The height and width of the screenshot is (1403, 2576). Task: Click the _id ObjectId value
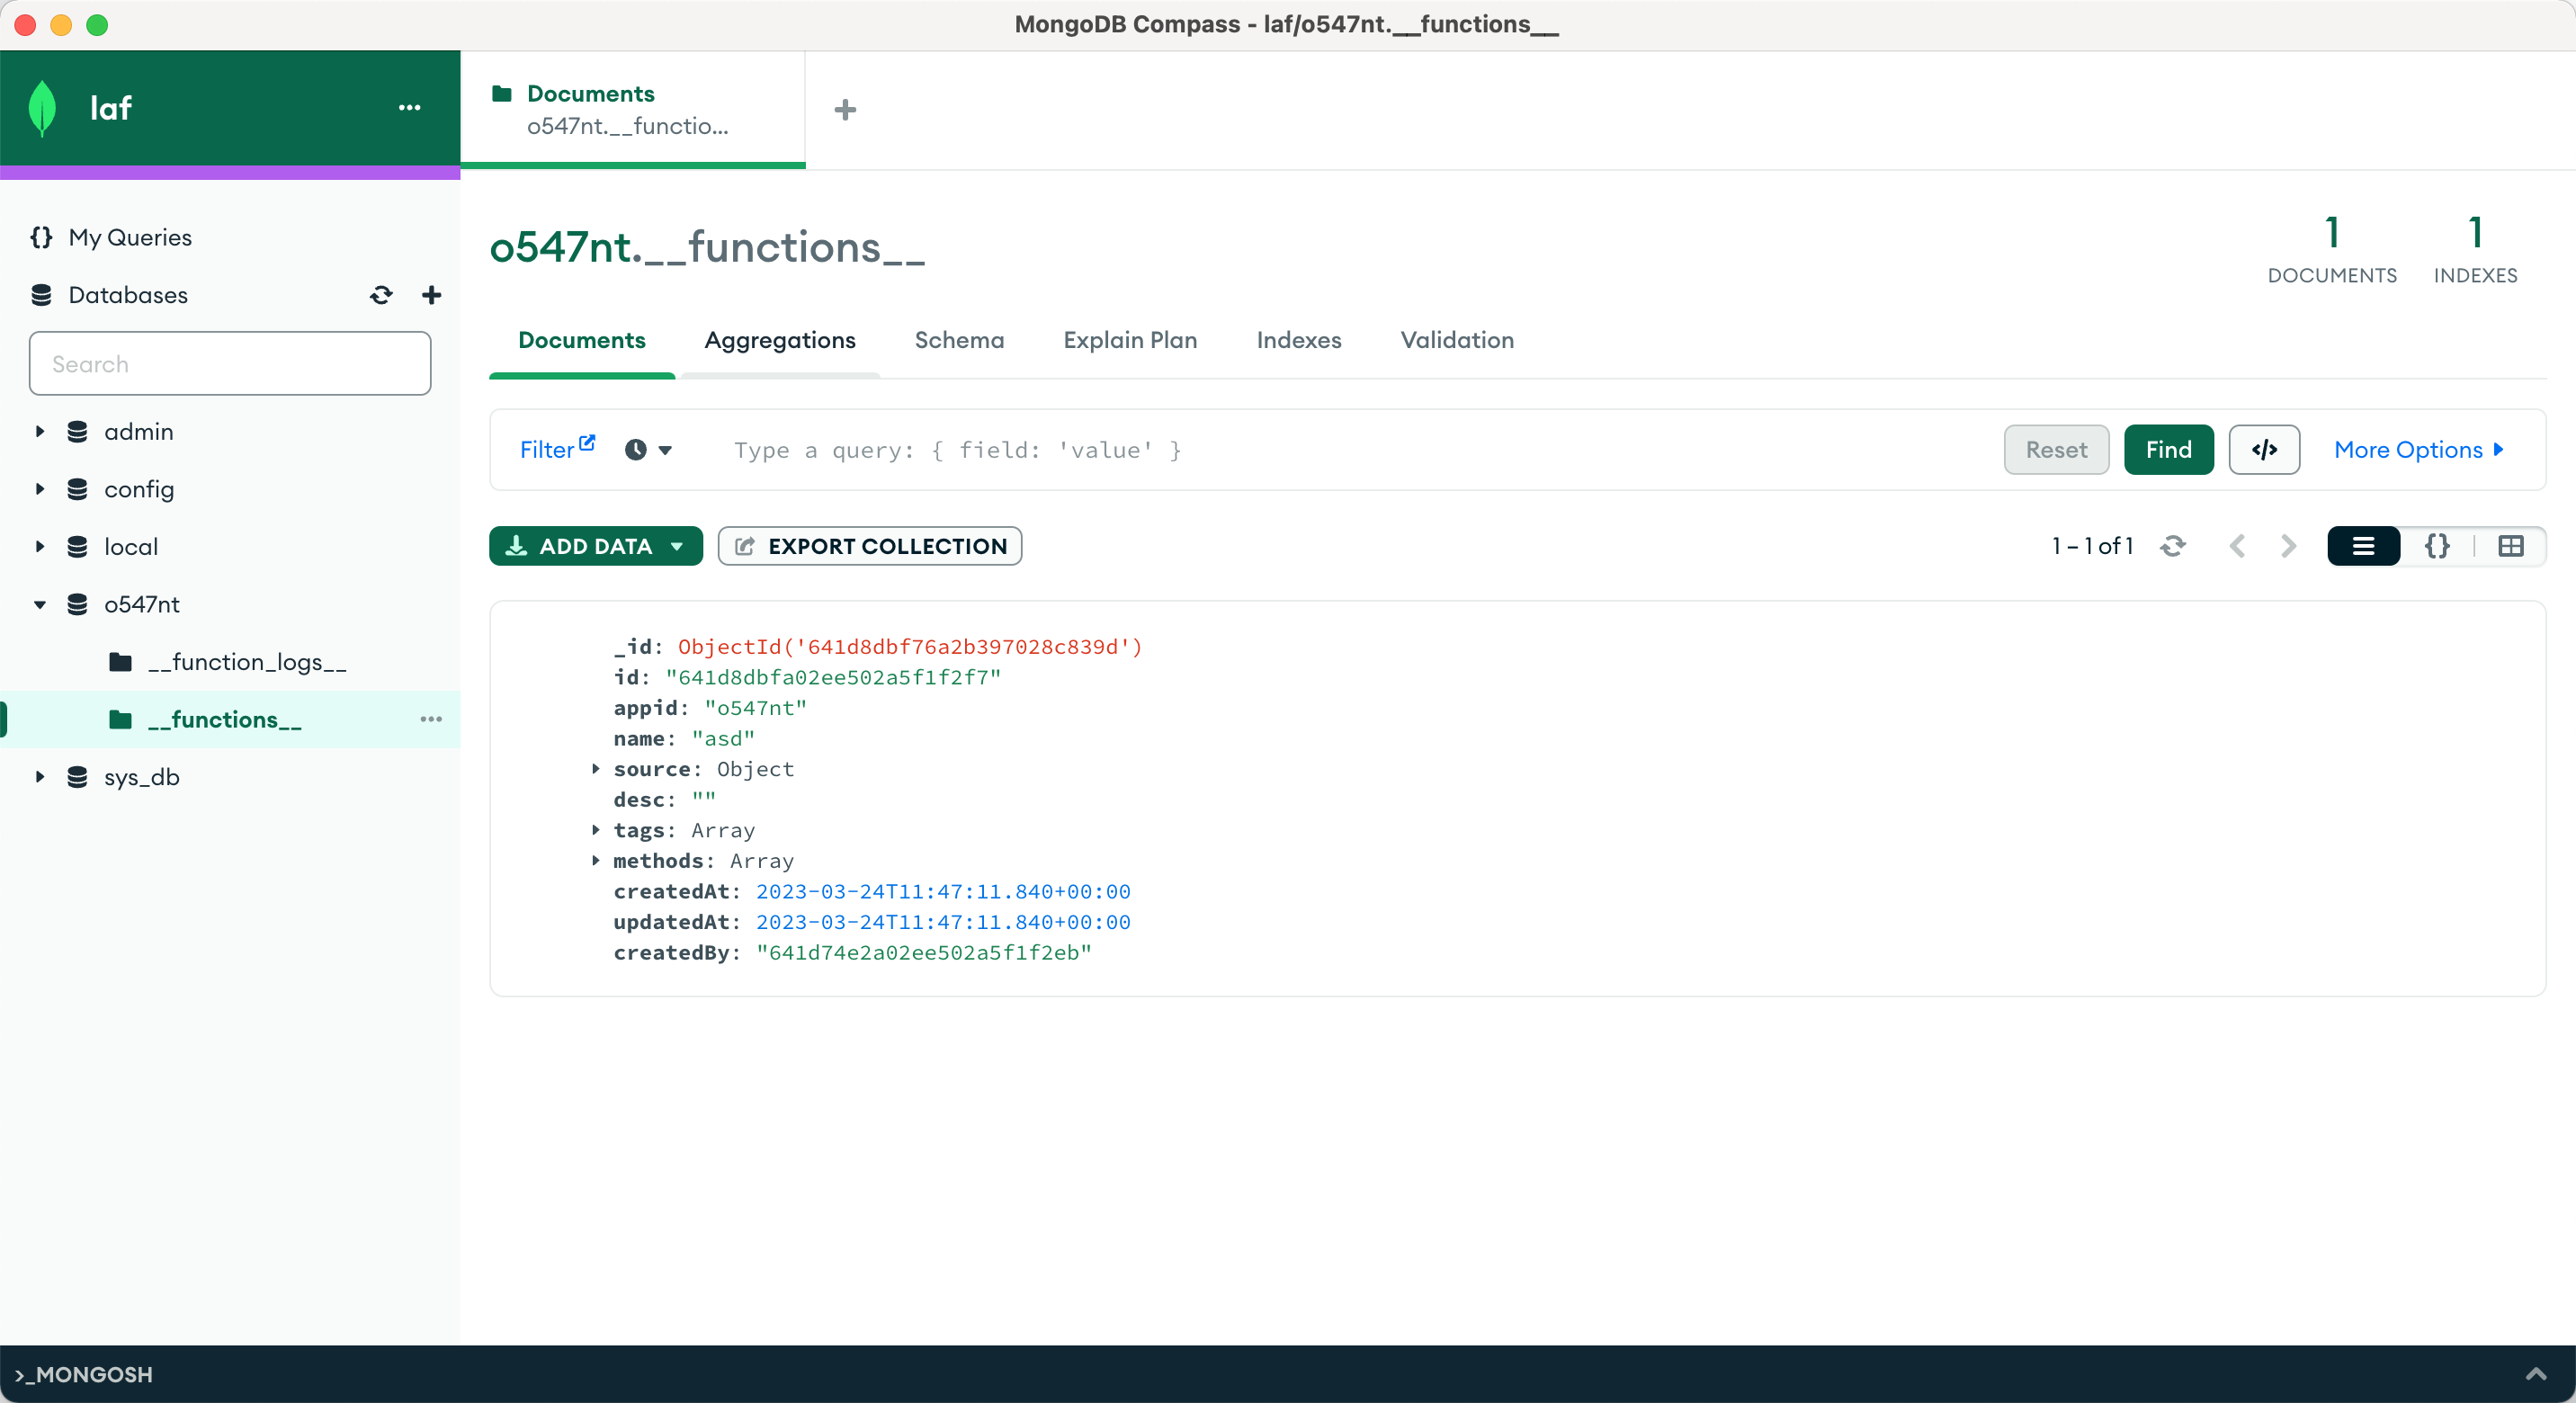click(910, 647)
